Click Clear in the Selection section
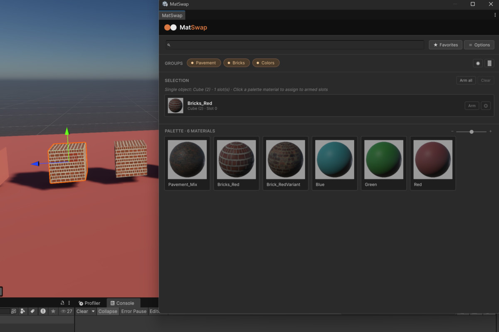This screenshot has height=332, width=499. 486,80
